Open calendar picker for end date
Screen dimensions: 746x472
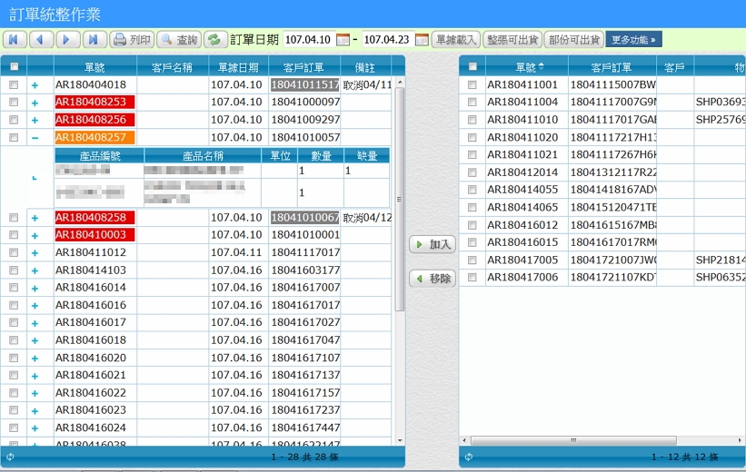coord(422,40)
